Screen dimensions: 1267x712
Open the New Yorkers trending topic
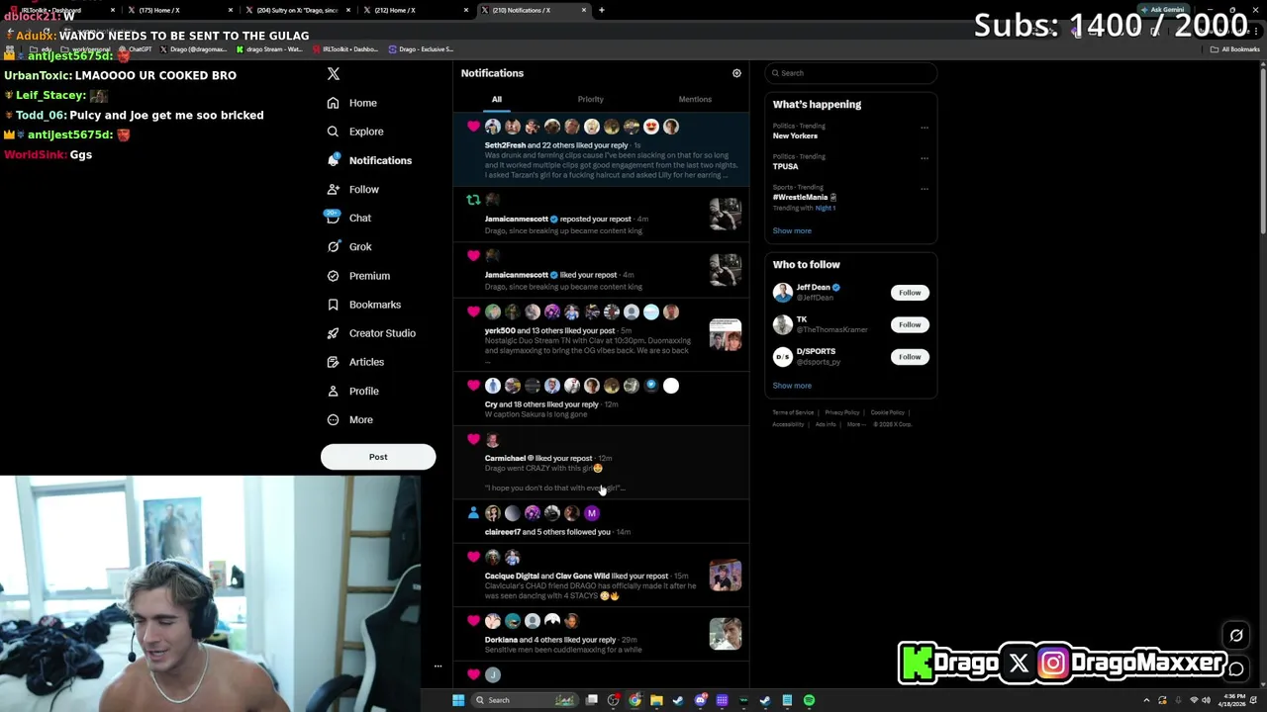(795, 135)
